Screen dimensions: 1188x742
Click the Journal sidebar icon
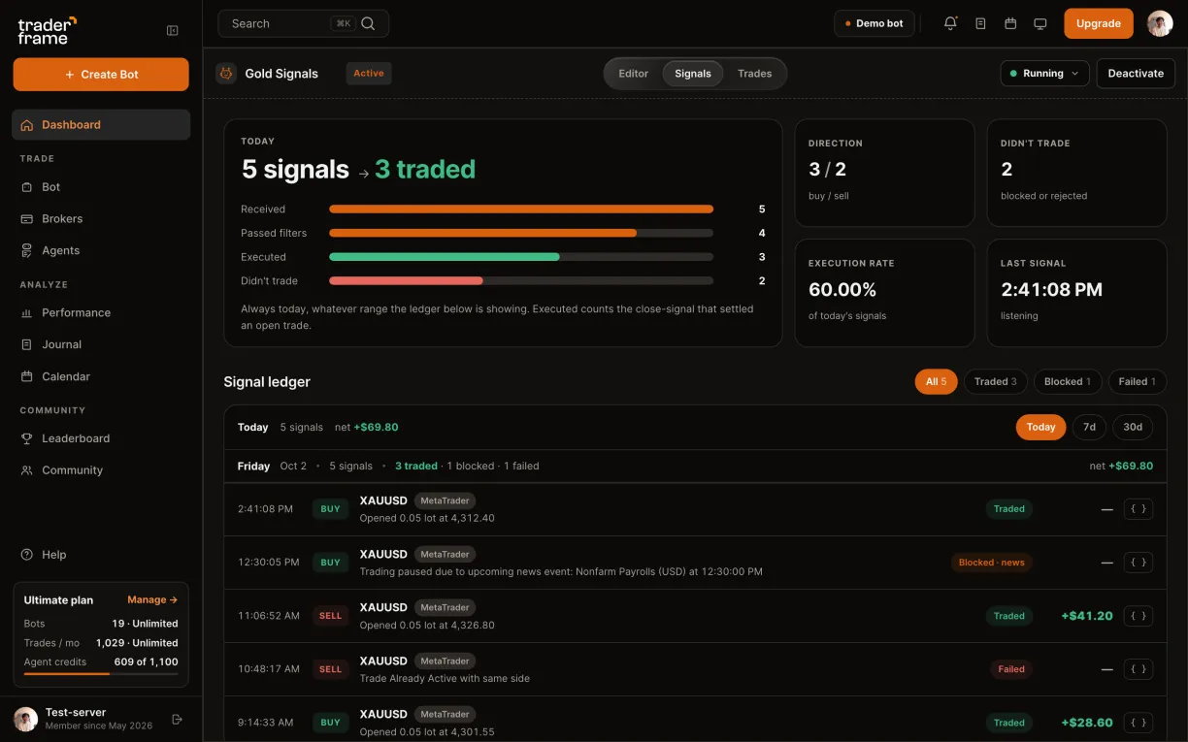point(26,344)
